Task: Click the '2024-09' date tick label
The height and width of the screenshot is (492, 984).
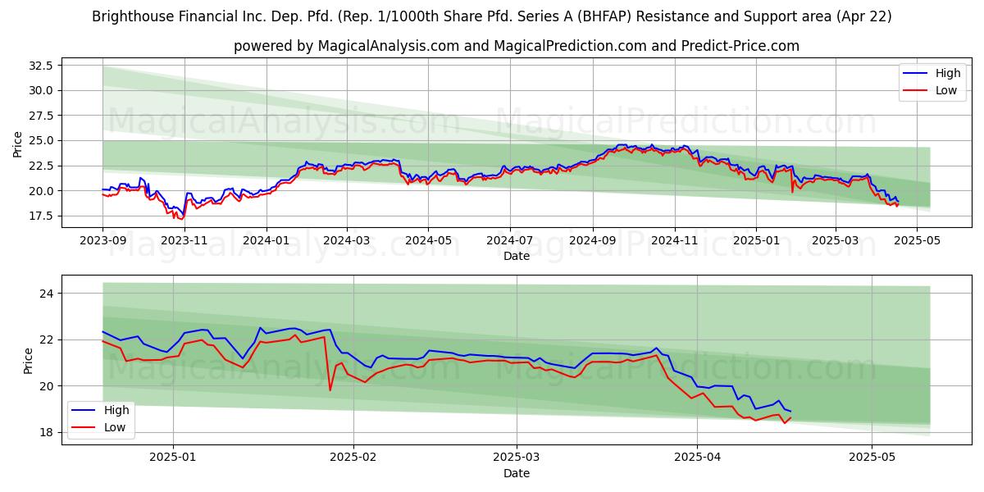Action: (592, 240)
